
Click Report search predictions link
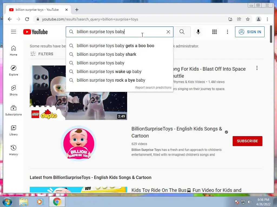coord(153,88)
